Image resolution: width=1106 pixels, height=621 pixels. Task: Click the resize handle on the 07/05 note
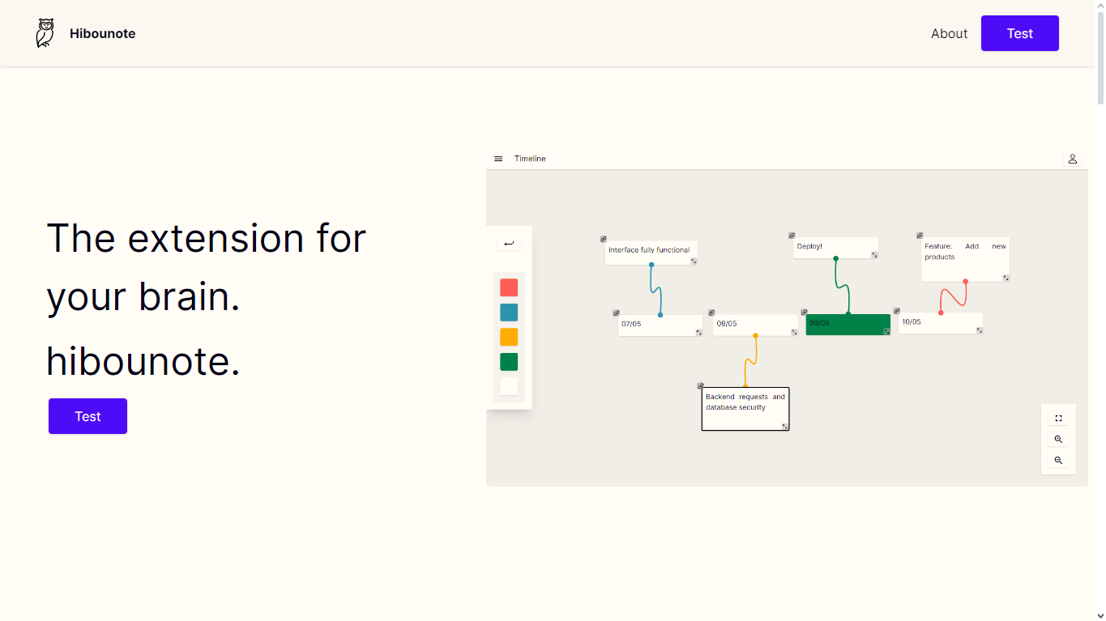(x=698, y=332)
